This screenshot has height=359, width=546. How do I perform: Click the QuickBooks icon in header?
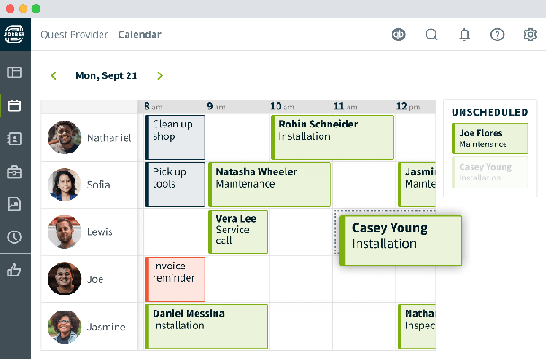[400, 35]
